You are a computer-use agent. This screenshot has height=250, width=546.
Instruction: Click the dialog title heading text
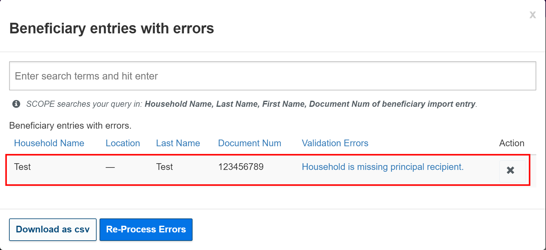click(111, 29)
